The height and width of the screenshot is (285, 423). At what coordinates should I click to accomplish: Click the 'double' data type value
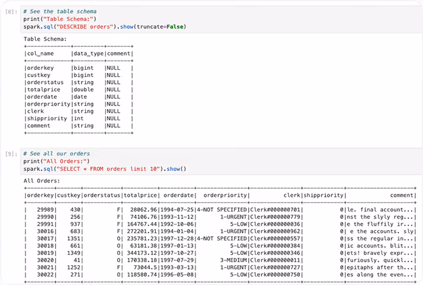click(83, 89)
